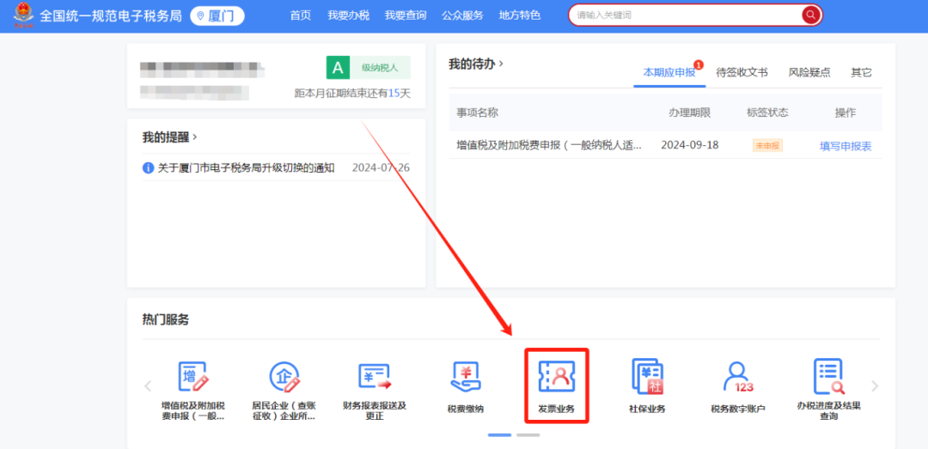Image resolution: width=928 pixels, height=449 pixels.
Task: Show next page of 热门服务
Action: 875,386
